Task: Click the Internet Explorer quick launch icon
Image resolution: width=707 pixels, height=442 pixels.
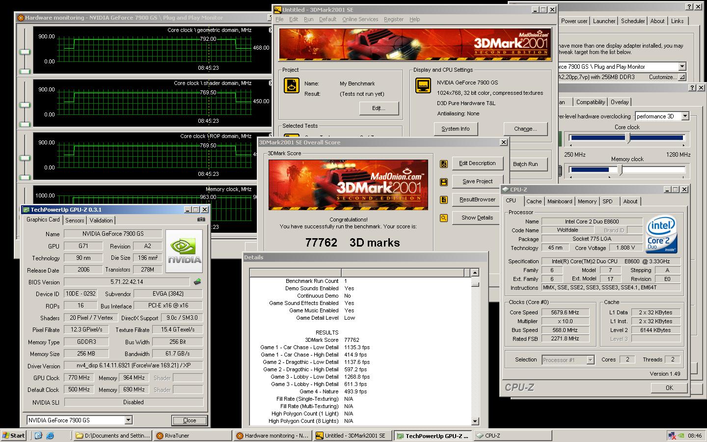Action: (x=50, y=435)
